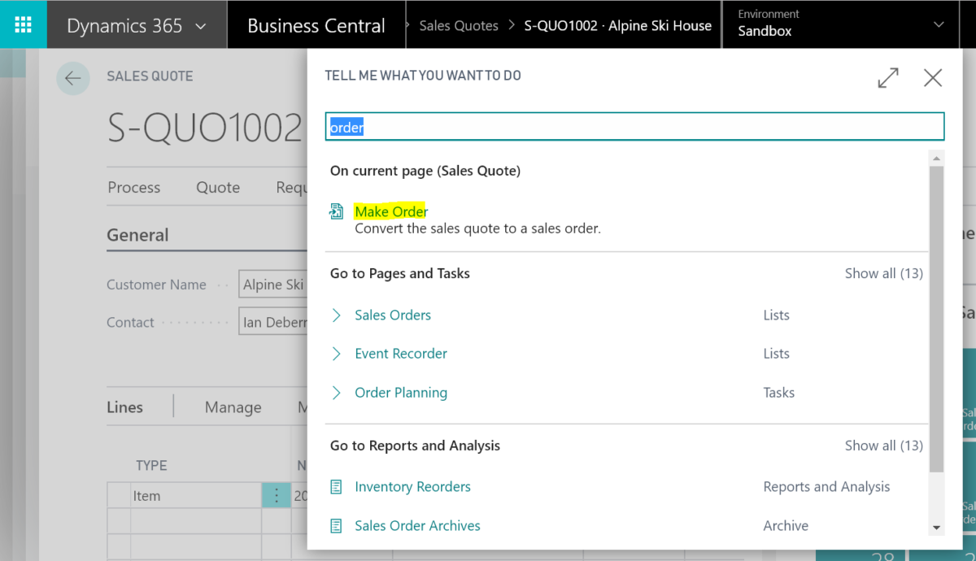
Task: Click the 'Lists' category beside Sales Orders
Action: 776,315
